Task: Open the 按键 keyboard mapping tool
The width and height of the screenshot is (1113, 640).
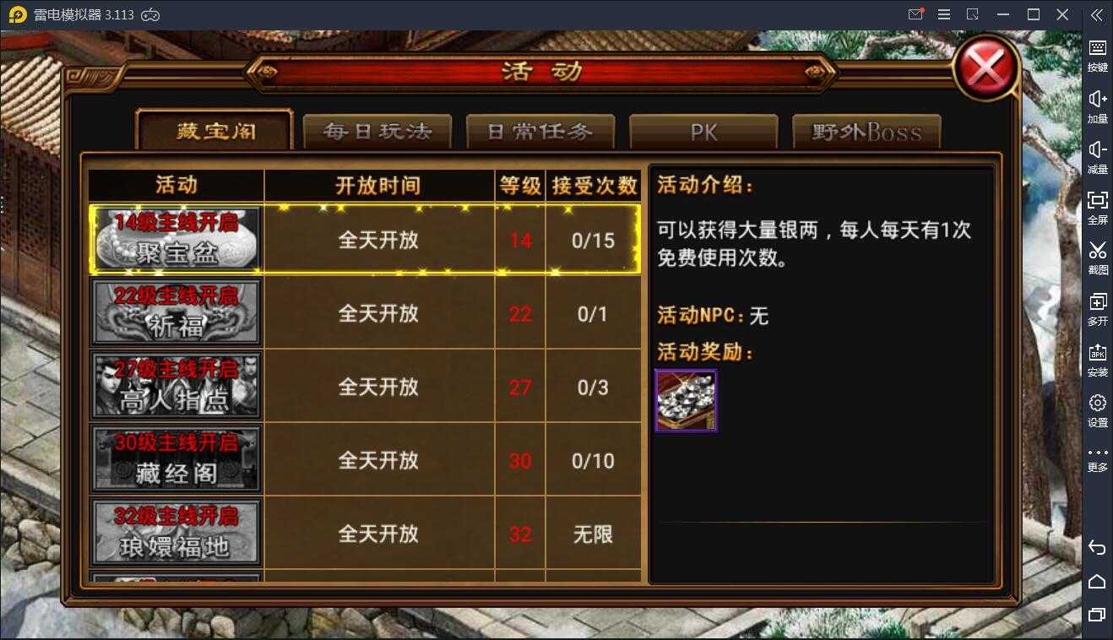Action: pos(1097,55)
